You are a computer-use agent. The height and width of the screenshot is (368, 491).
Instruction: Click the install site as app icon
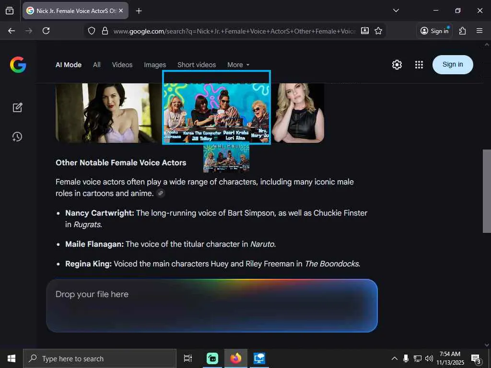tap(365, 31)
